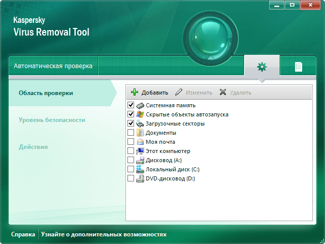Check the DVD-дисковод (D:) checkbox
This screenshot has width=325, height=244.
(x=131, y=178)
